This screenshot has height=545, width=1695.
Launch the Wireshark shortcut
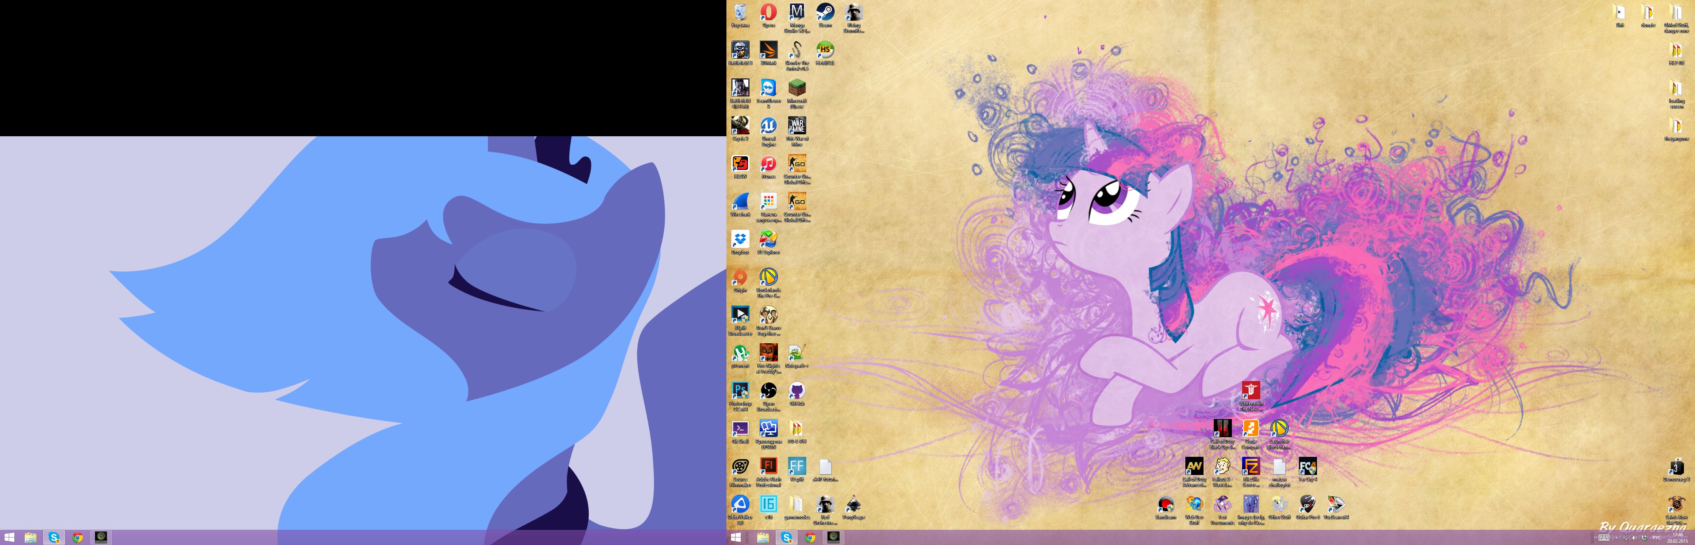click(x=740, y=202)
